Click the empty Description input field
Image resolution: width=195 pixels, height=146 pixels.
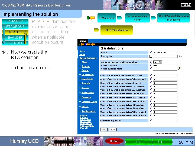tap(165, 56)
